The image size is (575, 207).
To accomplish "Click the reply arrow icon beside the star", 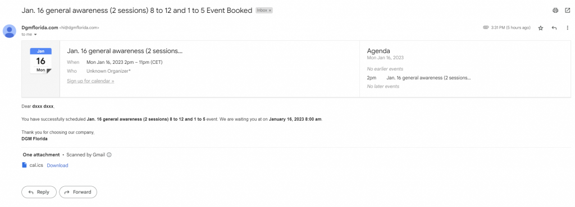I will coord(554,28).
